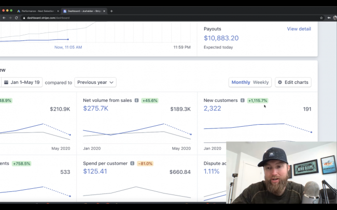This screenshot has height=210, width=337.
Task: Click the $10,883.20 payouts amount
Action: pyautogui.click(x=221, y=38)
